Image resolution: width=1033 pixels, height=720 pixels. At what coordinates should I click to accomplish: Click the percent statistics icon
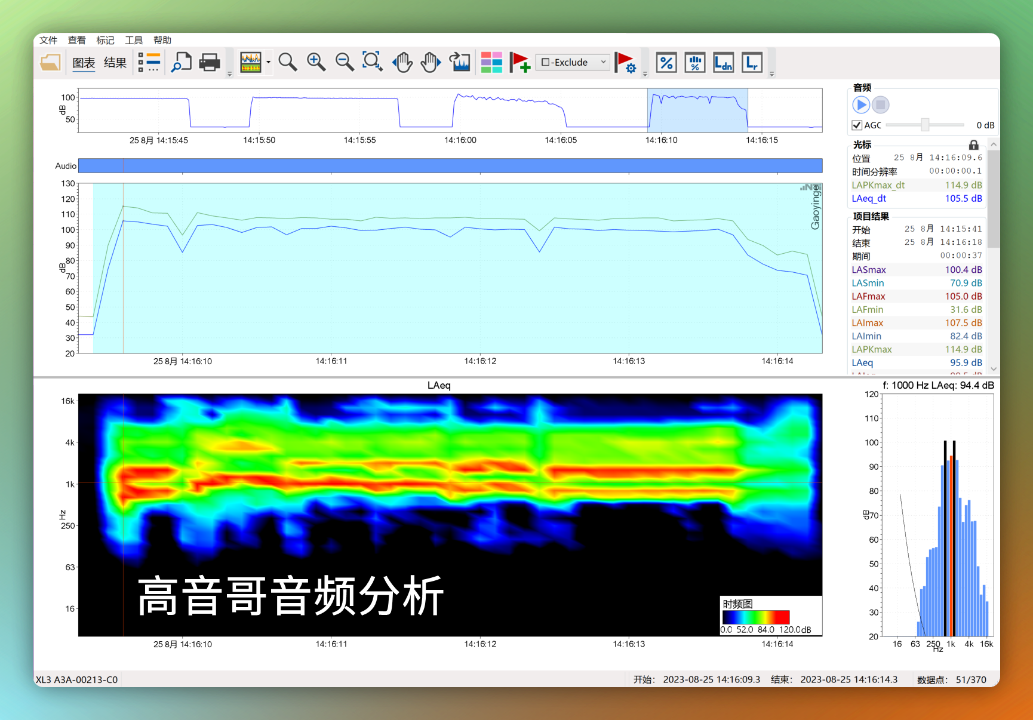[666, 62]
